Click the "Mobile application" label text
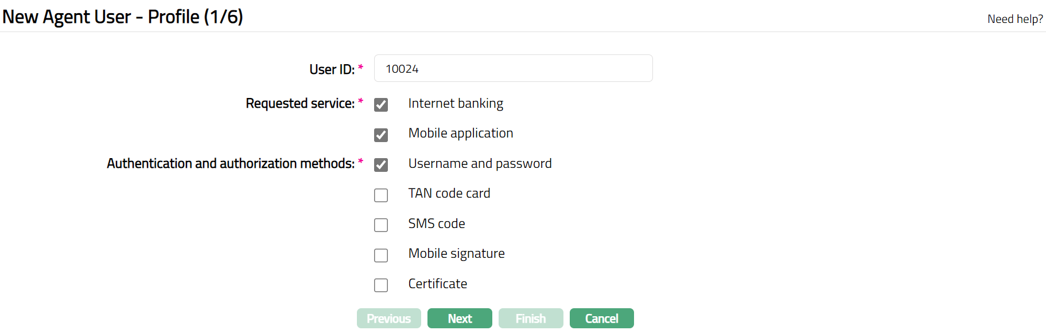 (x=461, y=133)
